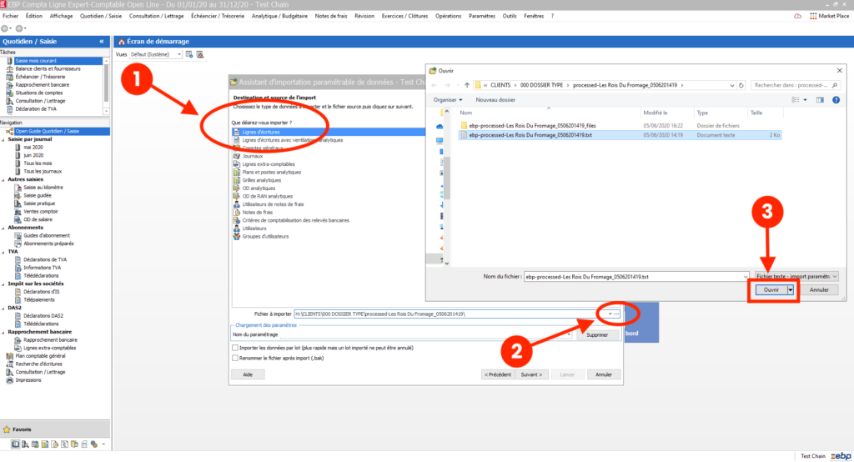Open the Paramètres menu
Viewport: 854px width, 462px height.
tap(481, 17)
